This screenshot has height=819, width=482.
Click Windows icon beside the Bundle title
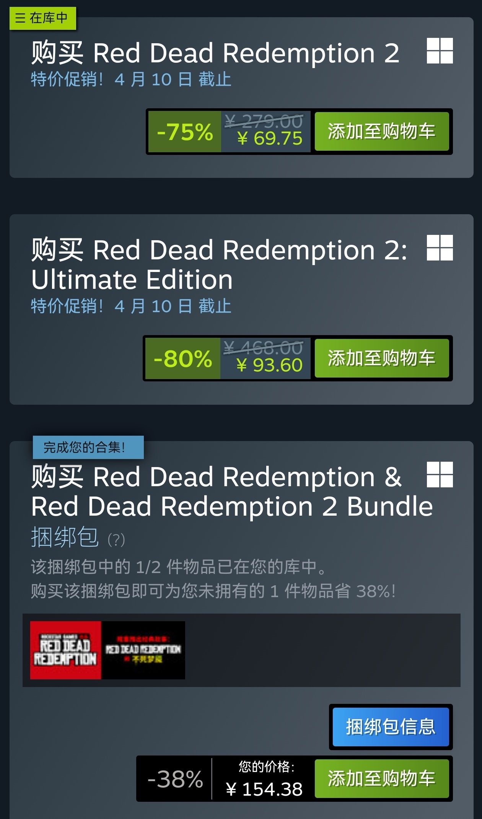[x=440, y=475]
